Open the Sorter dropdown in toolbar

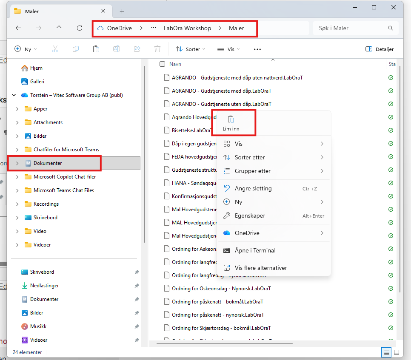(x=191, y=49)
